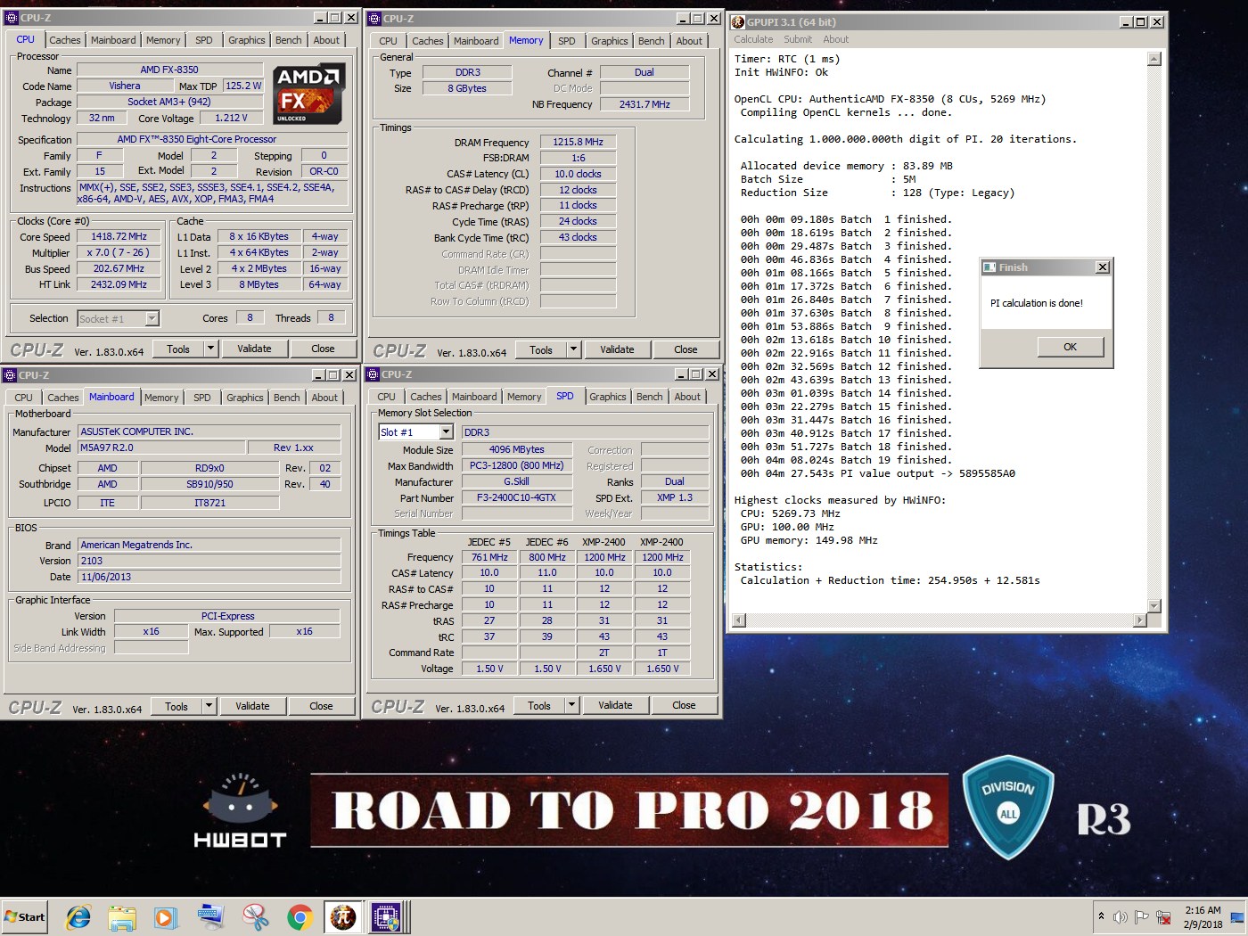The height and width of the screenshot is (936, 1248).
Task: Click BIOS date value 11/06/2013
Action: (x=209, y=577)
